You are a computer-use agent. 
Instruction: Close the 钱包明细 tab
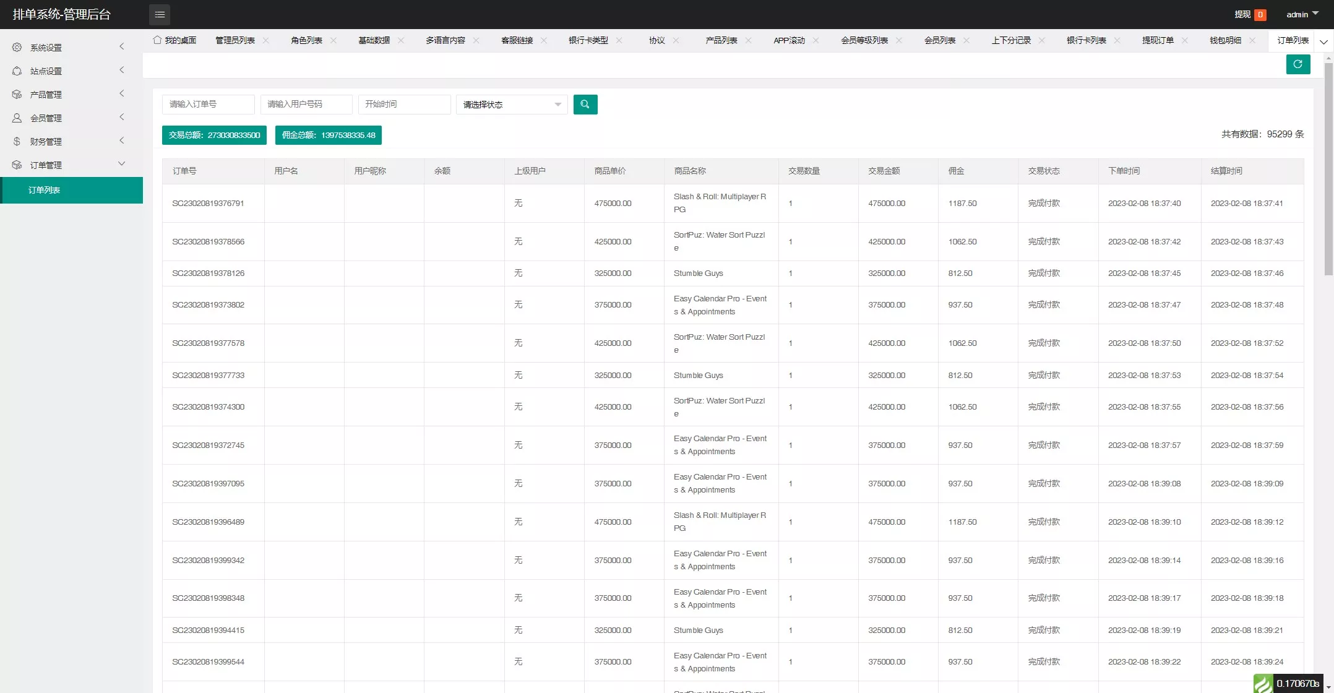pyautogui.click(x=1252, y=40)
